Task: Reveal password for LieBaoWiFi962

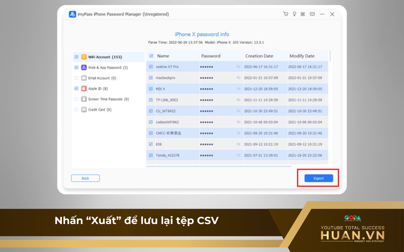Action: (238, 122)
